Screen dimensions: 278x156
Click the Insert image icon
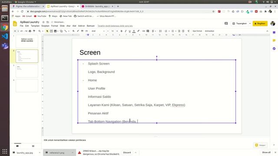pos(55,31)
